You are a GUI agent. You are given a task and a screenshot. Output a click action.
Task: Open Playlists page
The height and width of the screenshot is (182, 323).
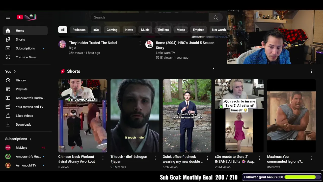click(x=25, y=89)
